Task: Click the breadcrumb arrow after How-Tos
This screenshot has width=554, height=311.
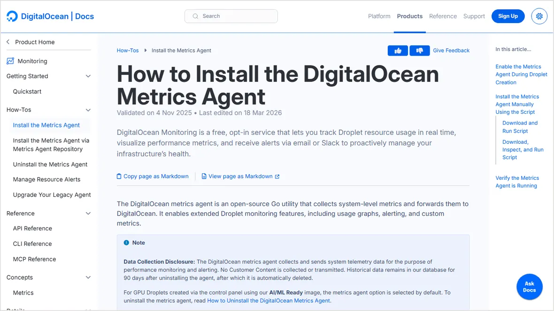Action: 145,51
